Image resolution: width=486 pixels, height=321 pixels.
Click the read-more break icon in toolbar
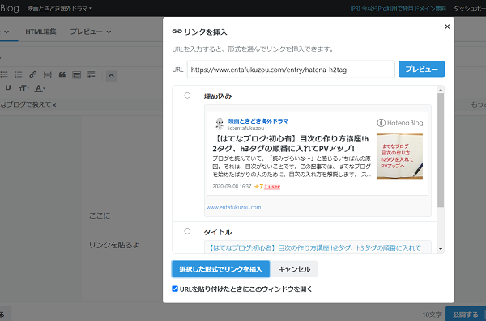pyautogui.click(x=48, y=74)
